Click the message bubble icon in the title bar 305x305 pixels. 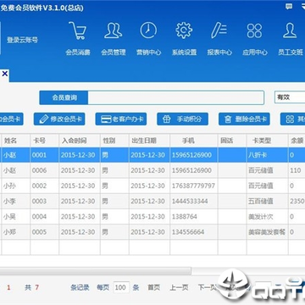pyautogui.click(x=289, y=6)
